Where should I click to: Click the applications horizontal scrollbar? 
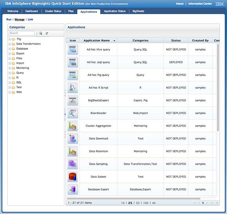pyautogui.click(x=133, y=198)
